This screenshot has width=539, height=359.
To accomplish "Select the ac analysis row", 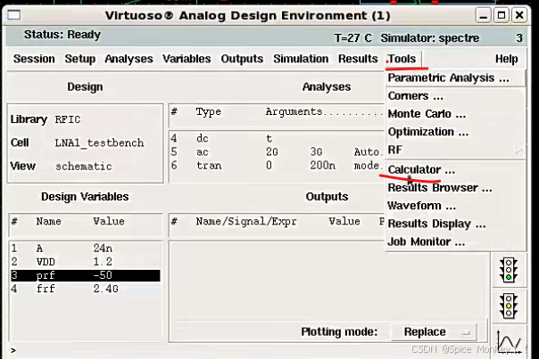I will (x=276, y=151).
